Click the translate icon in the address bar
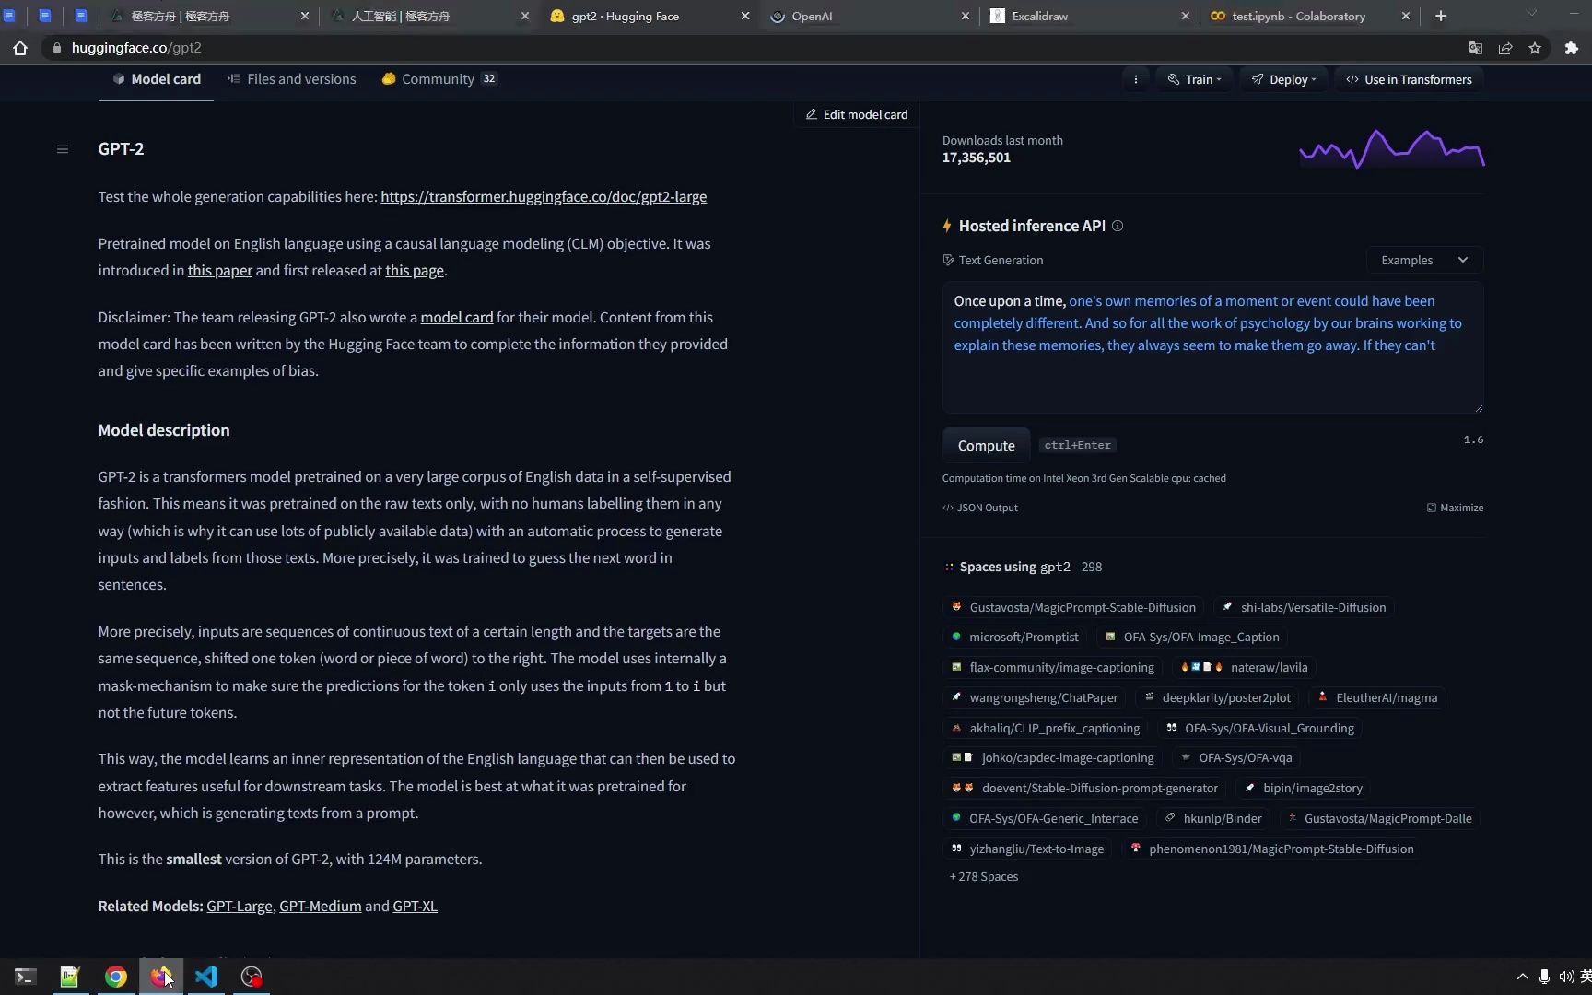 (x=1475, y=48)
